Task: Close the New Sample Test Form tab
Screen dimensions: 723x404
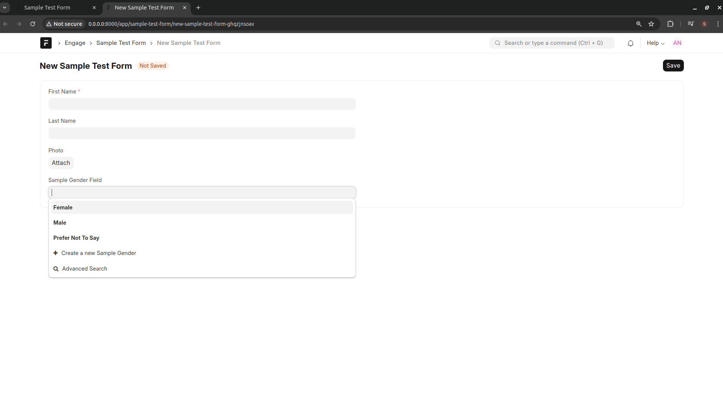Action: coord(185,8)
